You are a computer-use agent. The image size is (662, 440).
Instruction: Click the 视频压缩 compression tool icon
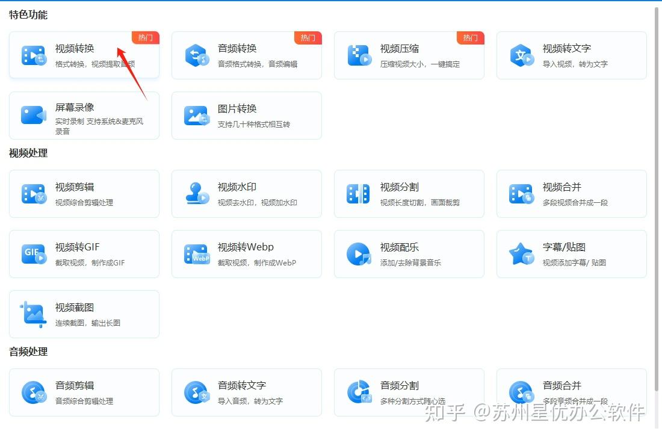point(358,55)
